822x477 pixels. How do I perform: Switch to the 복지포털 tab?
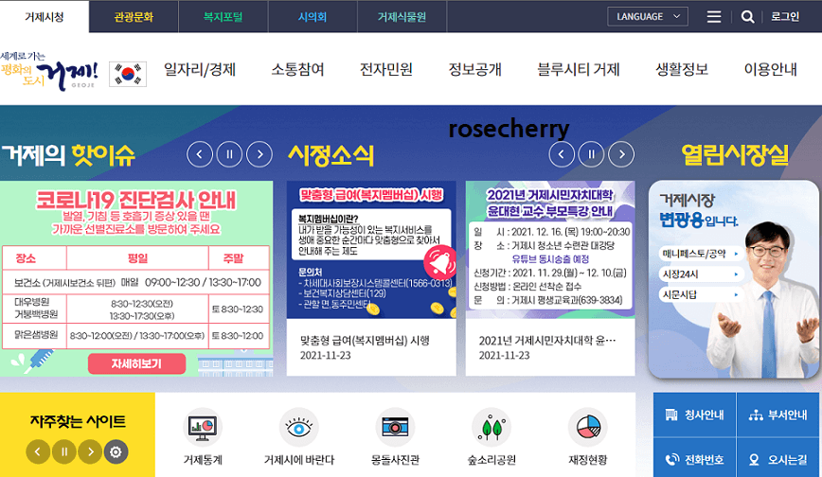pyautogui.click(x=223, y=17)
